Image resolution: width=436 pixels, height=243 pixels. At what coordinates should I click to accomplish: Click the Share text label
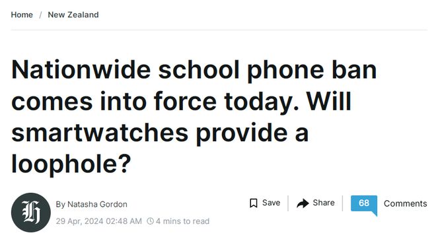coord(324,203)
